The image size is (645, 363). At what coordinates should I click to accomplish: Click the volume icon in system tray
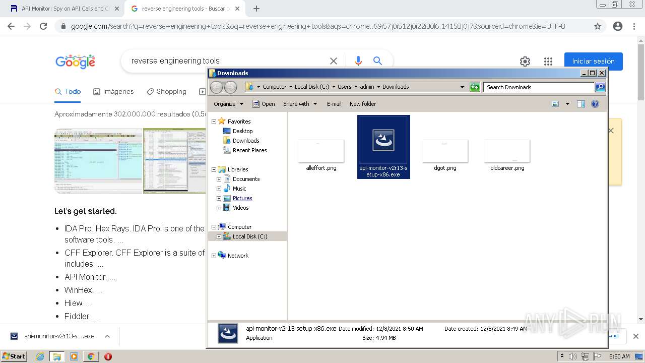(x=573, y=356)
